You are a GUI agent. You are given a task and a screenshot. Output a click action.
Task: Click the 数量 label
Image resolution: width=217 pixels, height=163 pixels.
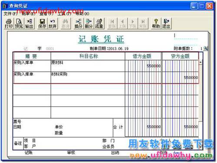click(59, 133)
